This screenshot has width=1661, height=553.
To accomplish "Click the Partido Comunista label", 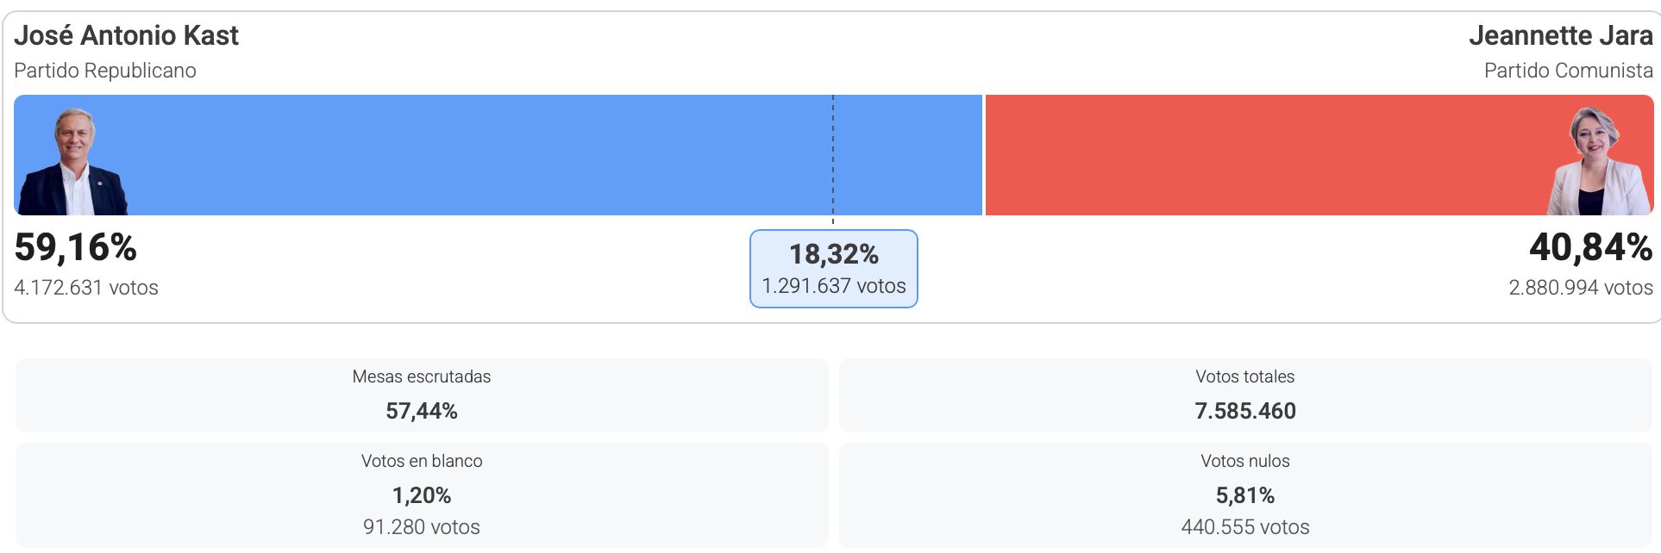I will tap(1568, 71).
